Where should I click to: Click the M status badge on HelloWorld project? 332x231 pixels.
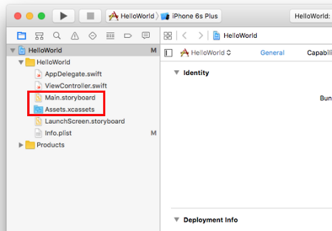[154, 50]
